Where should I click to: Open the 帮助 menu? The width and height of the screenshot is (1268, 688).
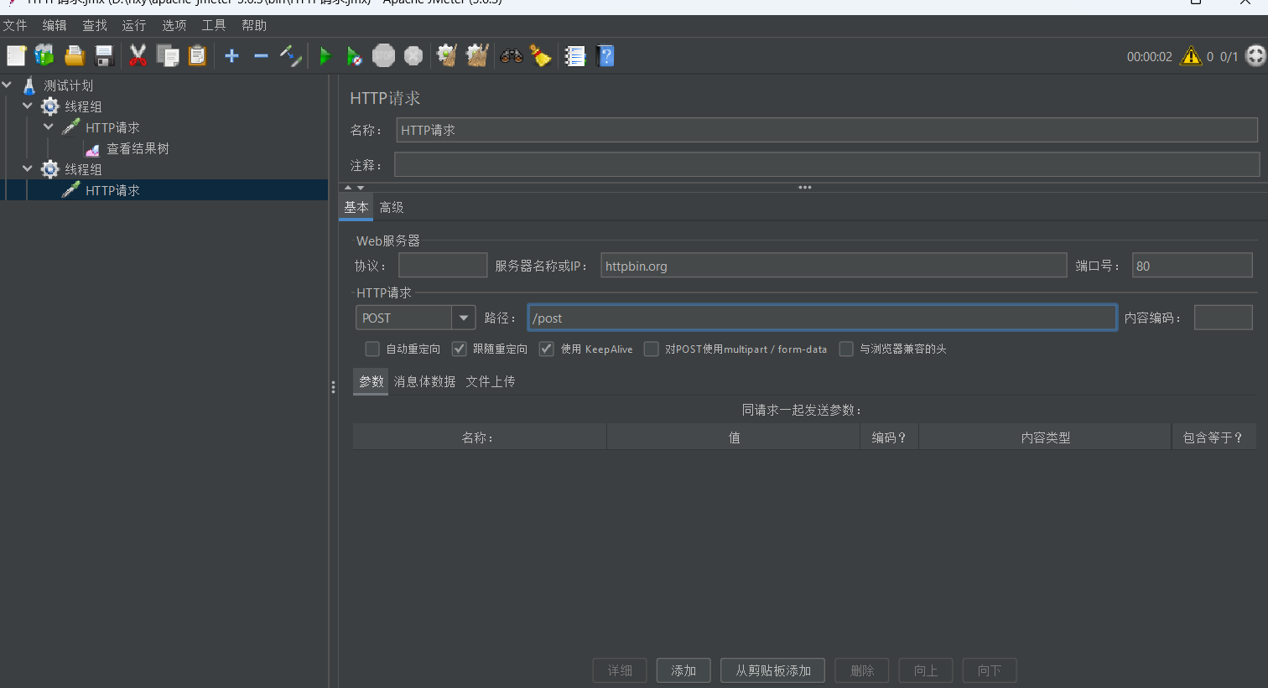coord(254,25)
